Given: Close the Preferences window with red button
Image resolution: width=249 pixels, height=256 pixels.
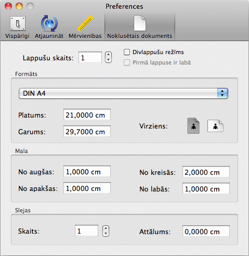Looking at the screenshot, I should click(8, 6).
